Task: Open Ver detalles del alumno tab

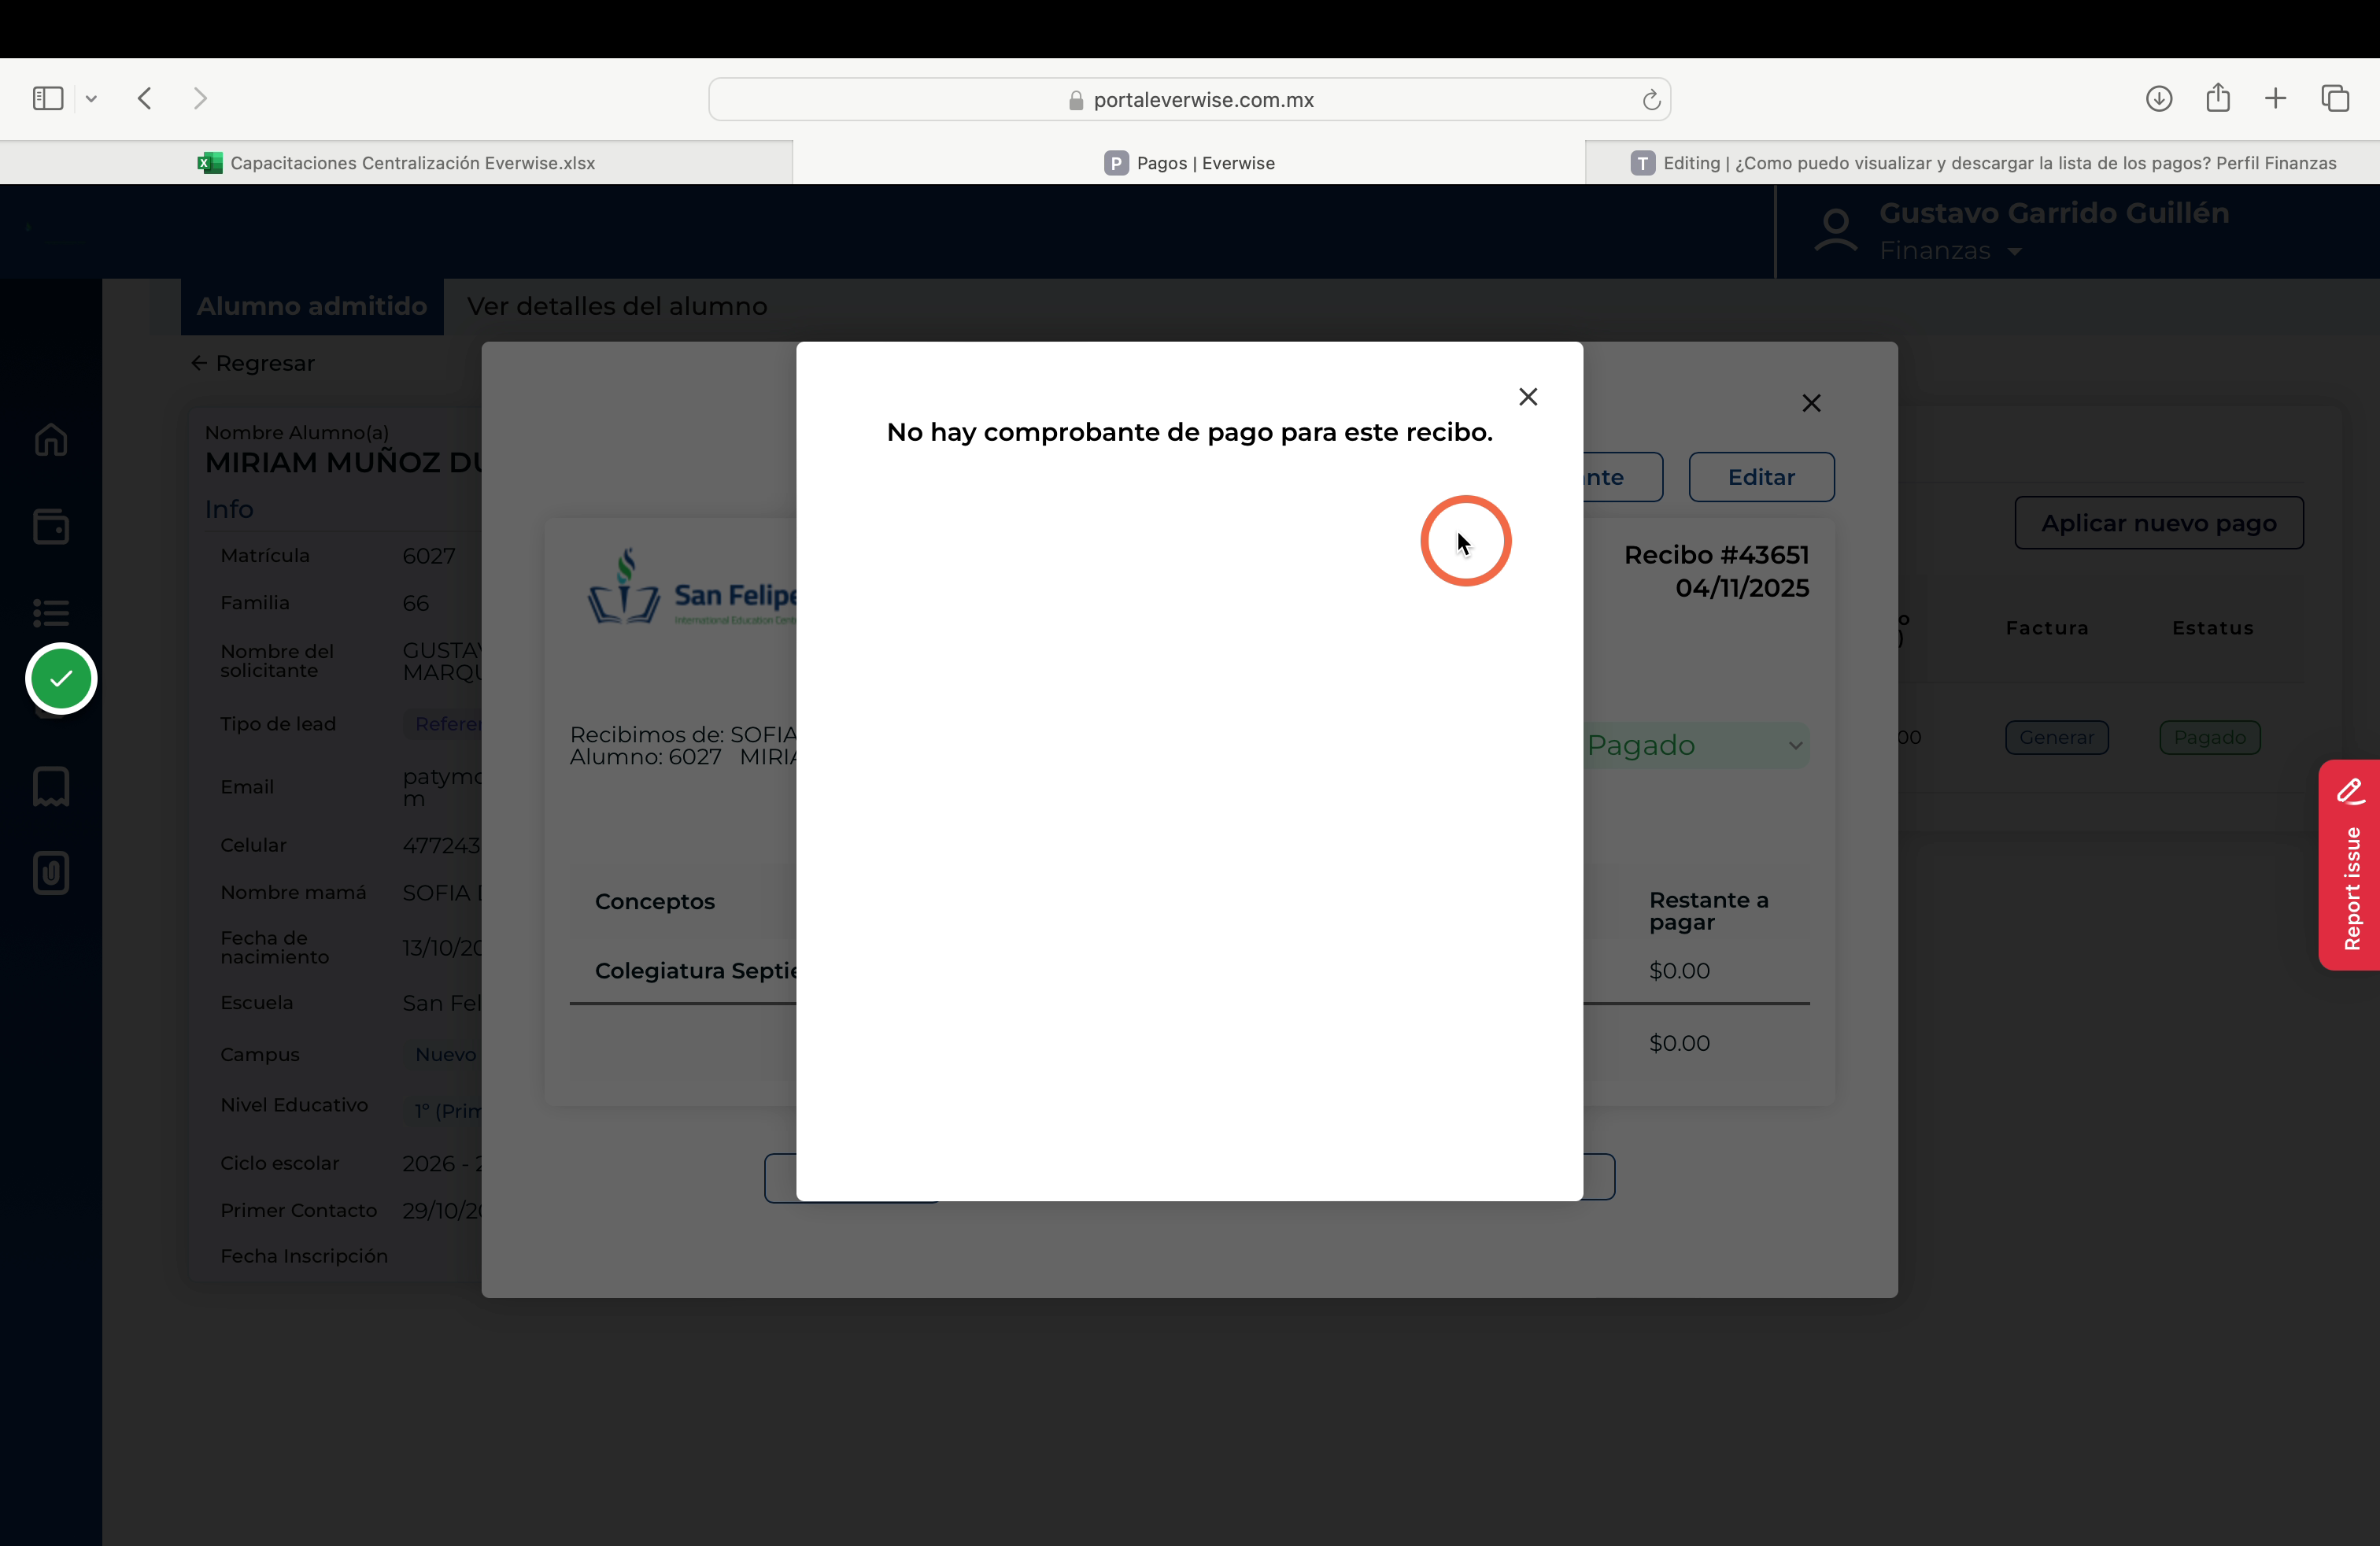Action: click(617, 306)
